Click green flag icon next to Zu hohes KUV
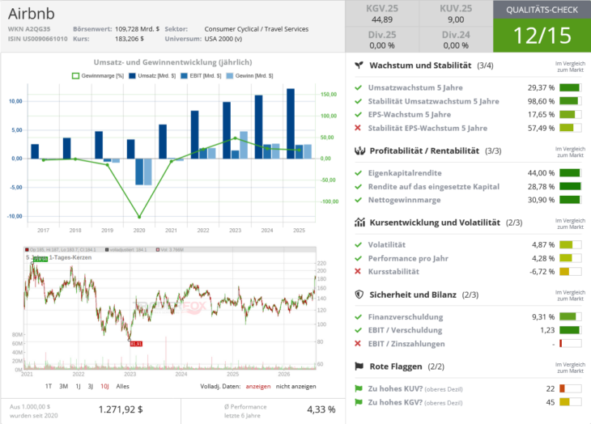The width and height of the screenshot is (591, 424). (359, 388)
